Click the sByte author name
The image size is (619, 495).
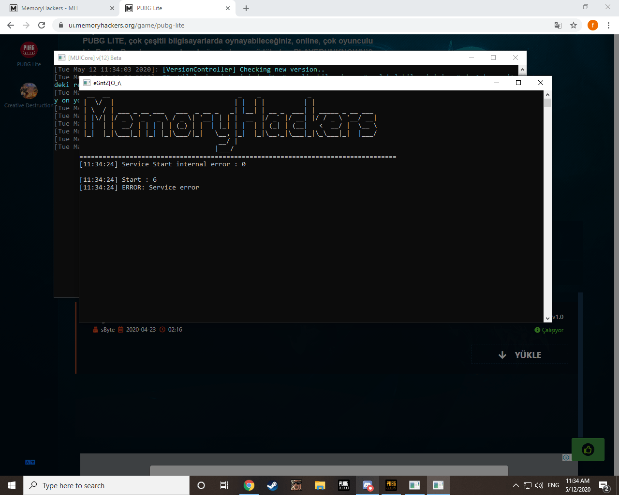tap(107, 330)
